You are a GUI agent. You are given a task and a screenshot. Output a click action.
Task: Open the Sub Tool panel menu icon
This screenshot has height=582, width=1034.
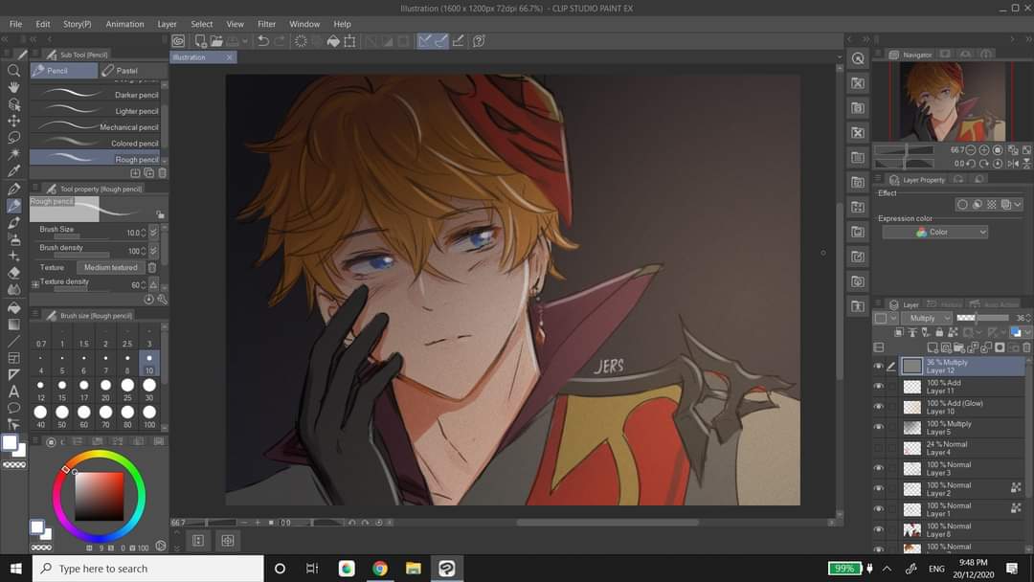(35, 55)
